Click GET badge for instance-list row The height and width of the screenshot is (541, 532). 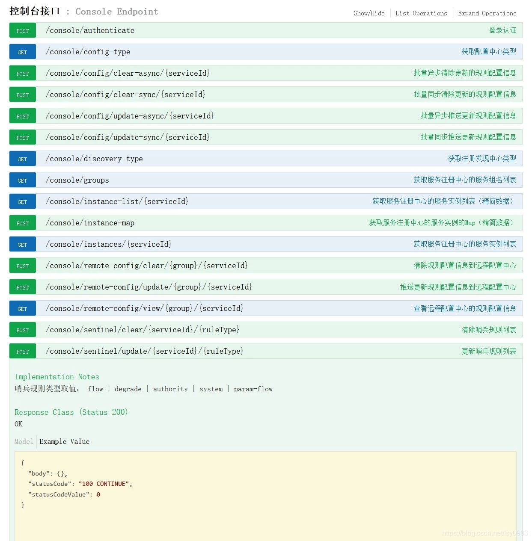pyautogui.click(x=22, y=202)
